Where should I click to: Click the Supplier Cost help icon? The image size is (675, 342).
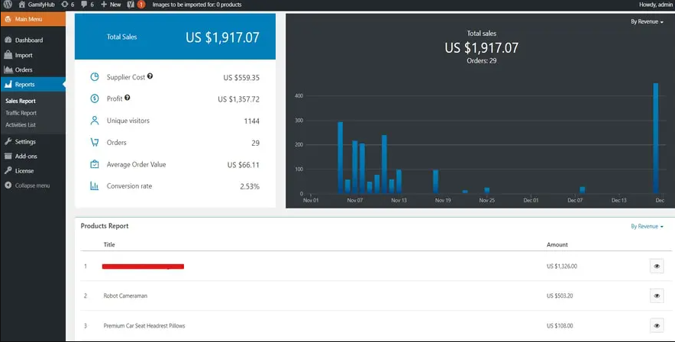[x=150, y=76]
